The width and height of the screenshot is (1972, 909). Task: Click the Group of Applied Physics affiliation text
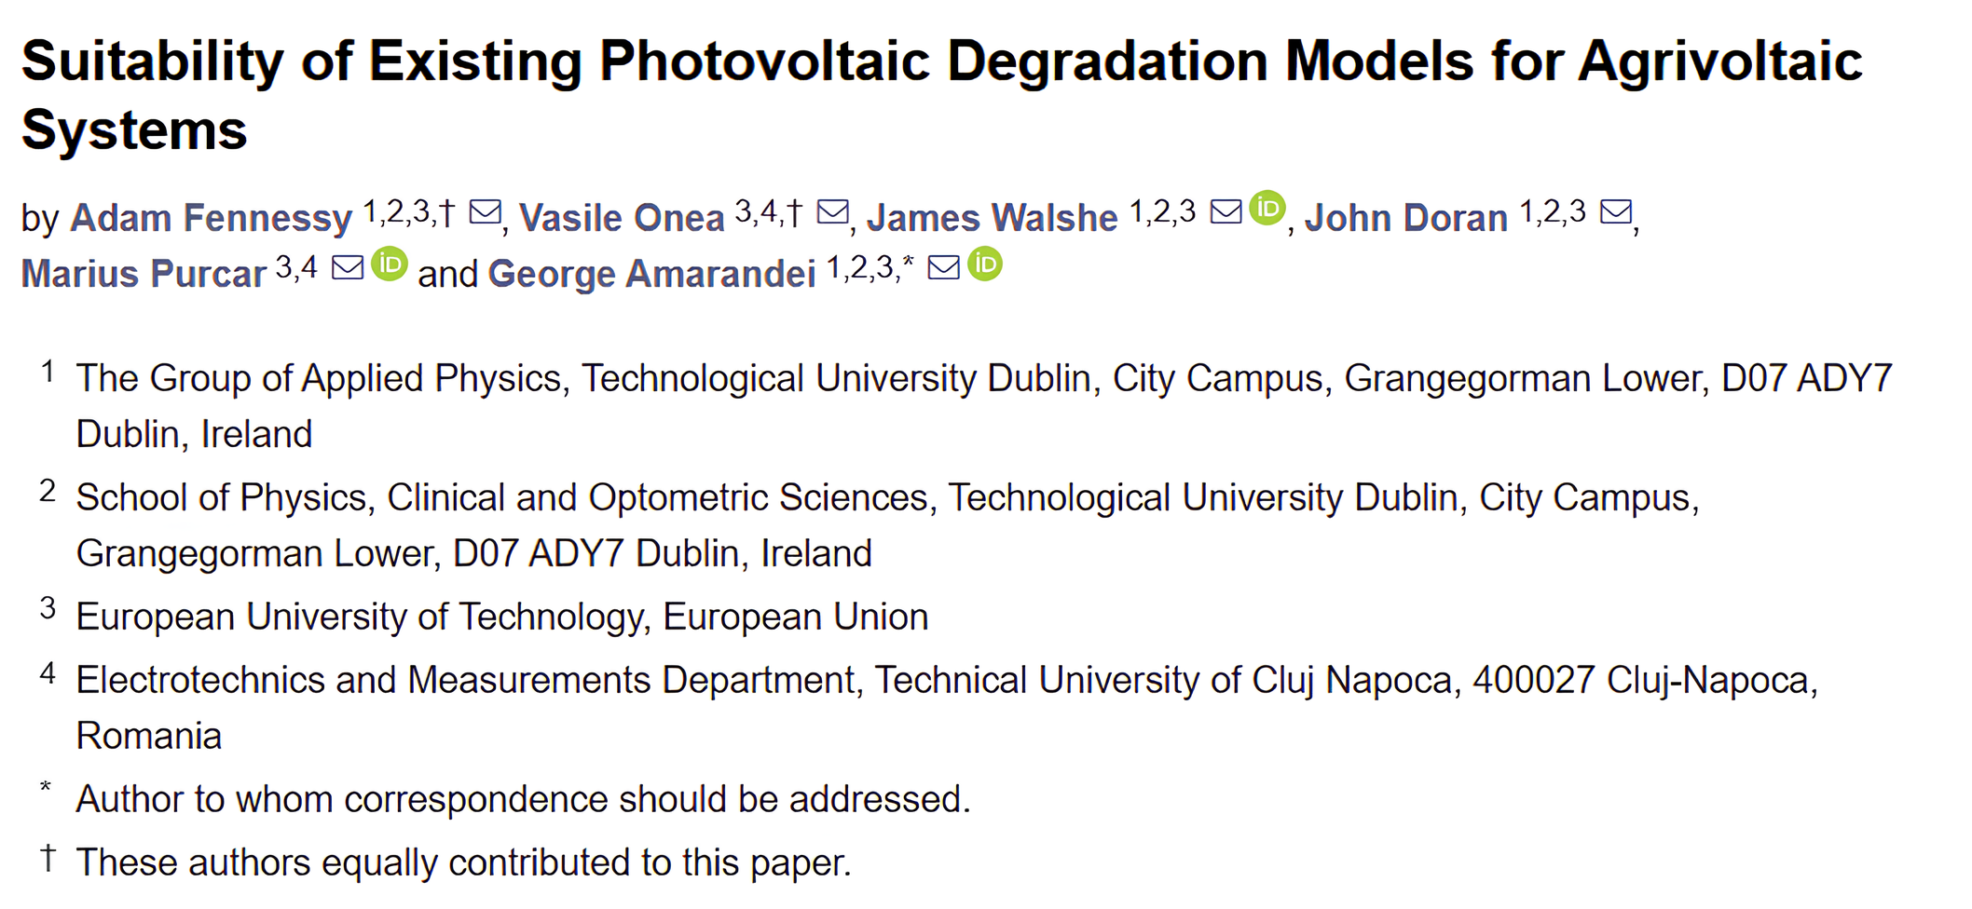point(983,378)
